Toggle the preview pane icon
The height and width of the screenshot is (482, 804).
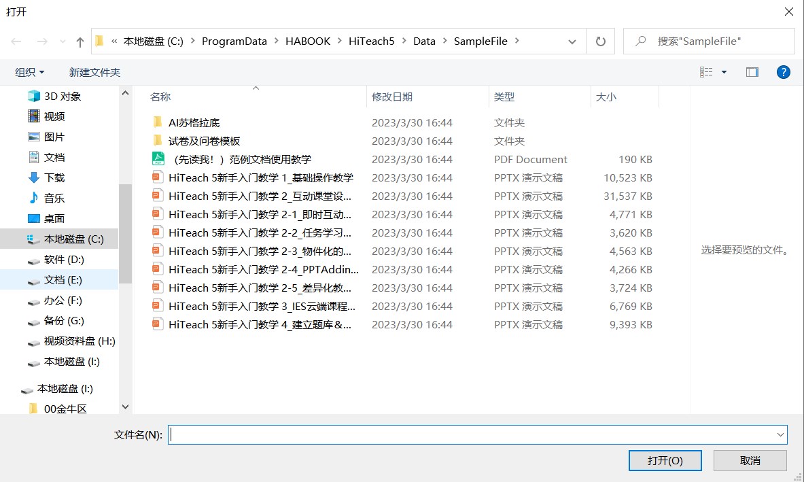coord(752,72)
